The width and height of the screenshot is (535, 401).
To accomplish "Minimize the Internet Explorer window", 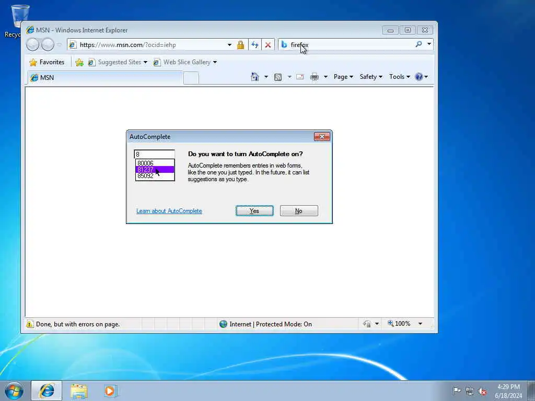I will (390, 30).
